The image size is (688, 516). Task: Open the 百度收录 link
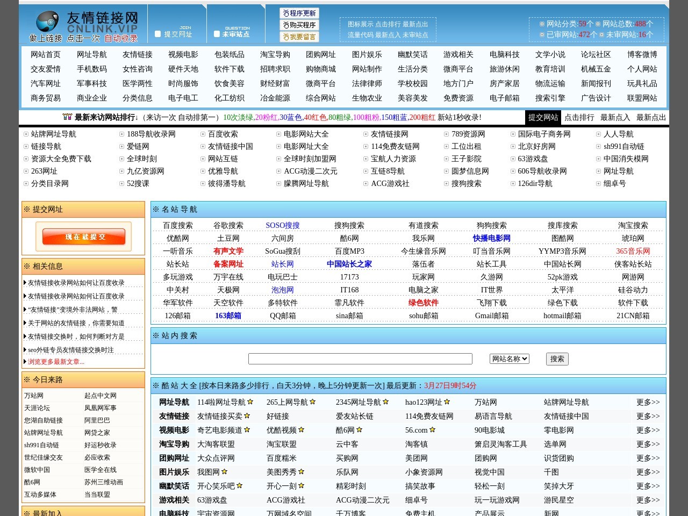(x=223, y=134)
